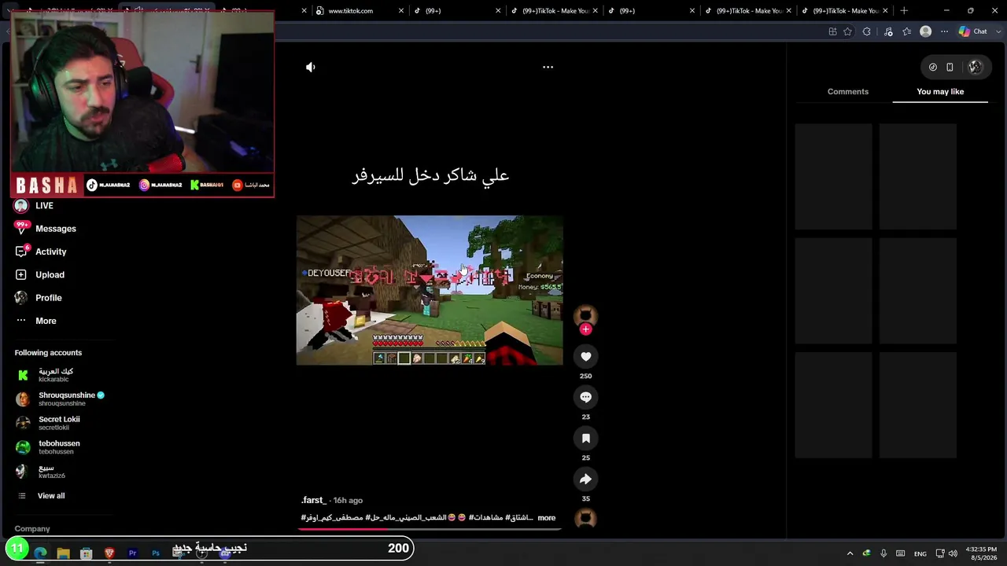This screenshot has width=1007, height=566.
Task: Click 'View all' following accounts
Action: tap(51, 496)
